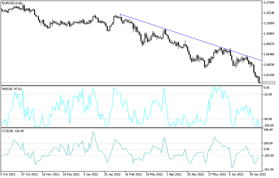Click the 3 Jan 2022 date label
Screen dimensions: 279x178
pyautogui.click(x=91, y=174)
